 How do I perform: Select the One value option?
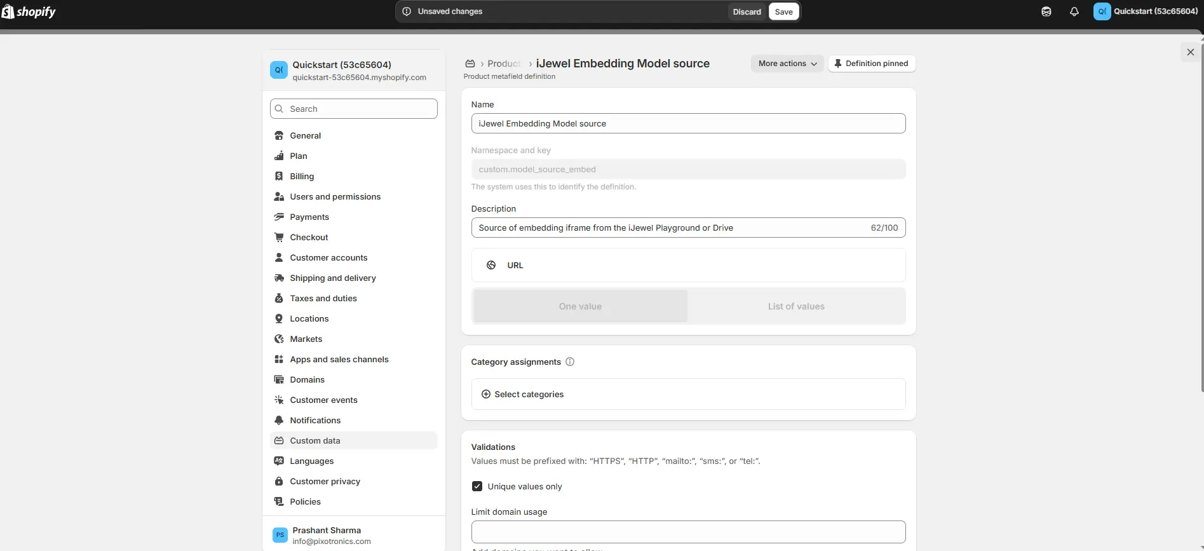580,306
